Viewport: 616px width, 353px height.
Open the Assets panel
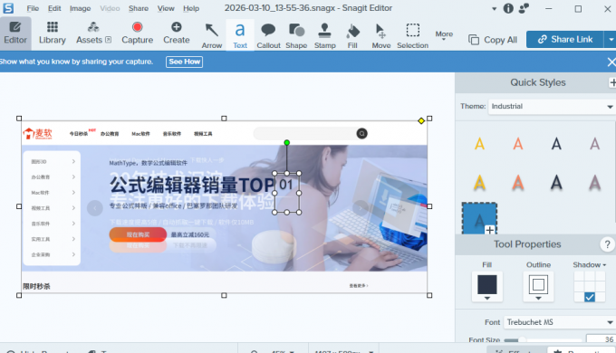[93, 33]
